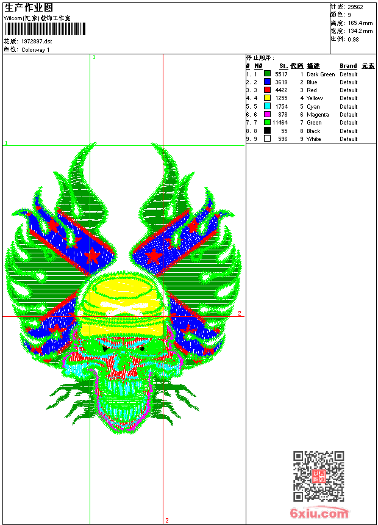This screenshot has height=525, width=378.
Task: Click the Magenta color swatch
Action: point(267,114)
